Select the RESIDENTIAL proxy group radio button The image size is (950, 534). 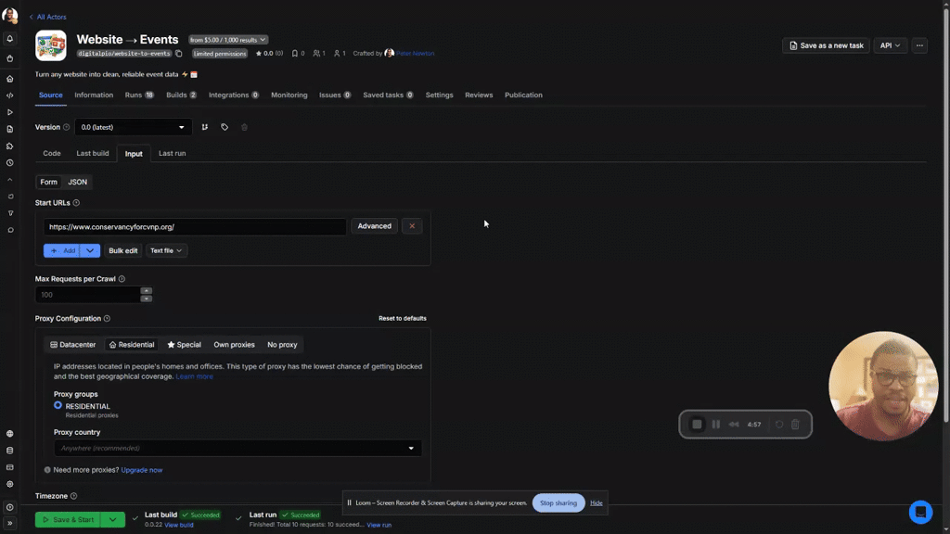tap(58, 405)
